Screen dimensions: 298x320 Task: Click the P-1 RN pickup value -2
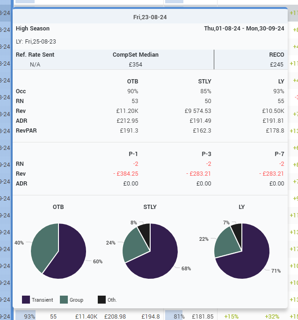[136, 164]
